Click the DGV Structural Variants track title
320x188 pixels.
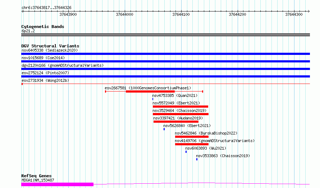click(x=50, y=46)
